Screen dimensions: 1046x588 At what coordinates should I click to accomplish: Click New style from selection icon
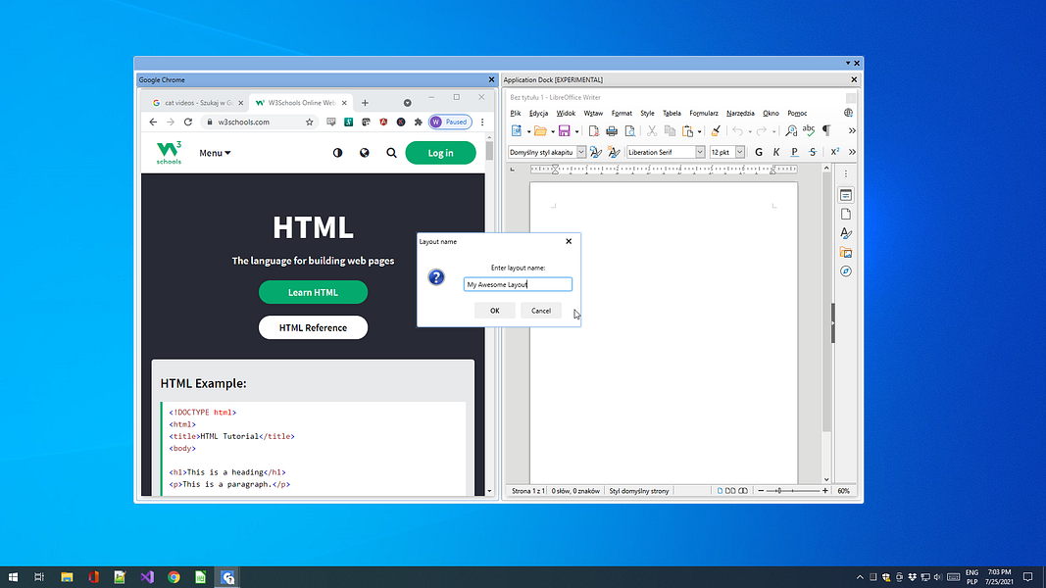615,152
